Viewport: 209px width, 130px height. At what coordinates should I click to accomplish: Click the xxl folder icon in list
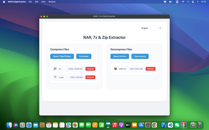tap(55, 69)
